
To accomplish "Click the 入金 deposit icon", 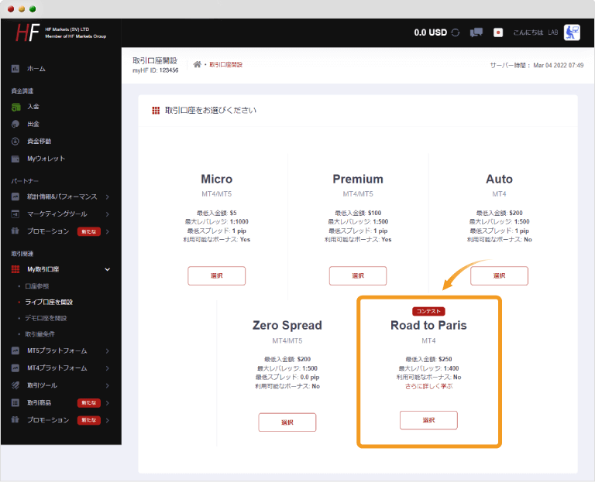I will tap(15, 107).
